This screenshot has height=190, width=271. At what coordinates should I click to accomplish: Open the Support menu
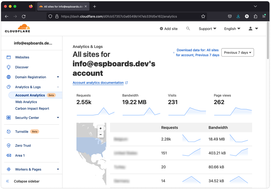[x=207, y=29]
